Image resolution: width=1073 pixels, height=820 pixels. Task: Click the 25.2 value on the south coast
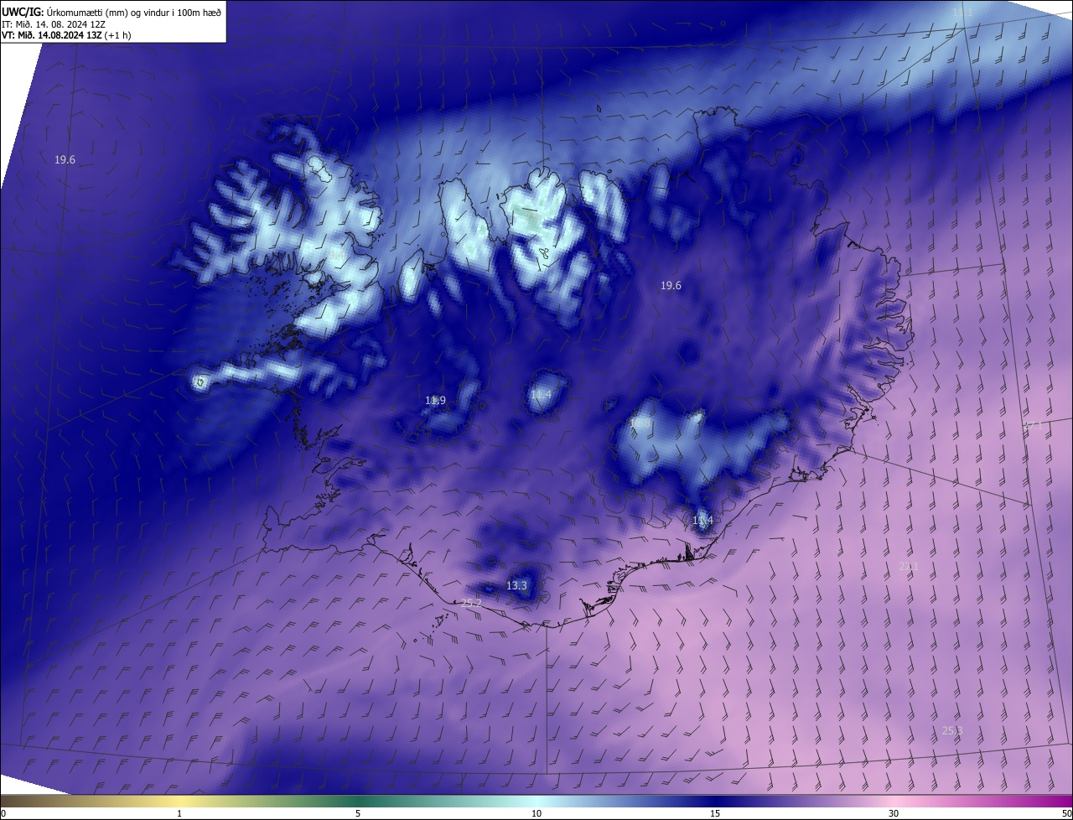coord(471,604)
